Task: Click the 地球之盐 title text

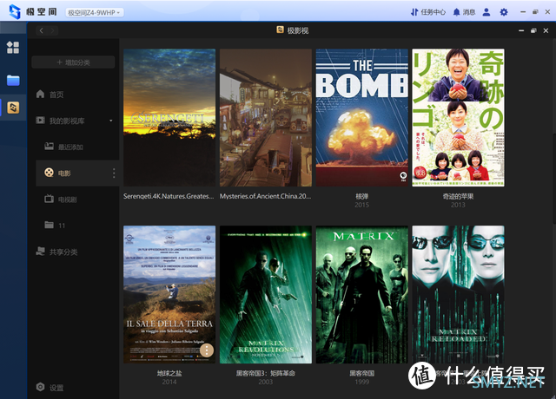Action: click(169, 373)
